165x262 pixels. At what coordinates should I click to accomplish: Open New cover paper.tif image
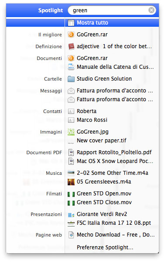(x=102, y=141)
